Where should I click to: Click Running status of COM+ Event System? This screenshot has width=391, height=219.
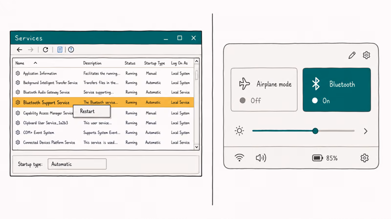131,132
